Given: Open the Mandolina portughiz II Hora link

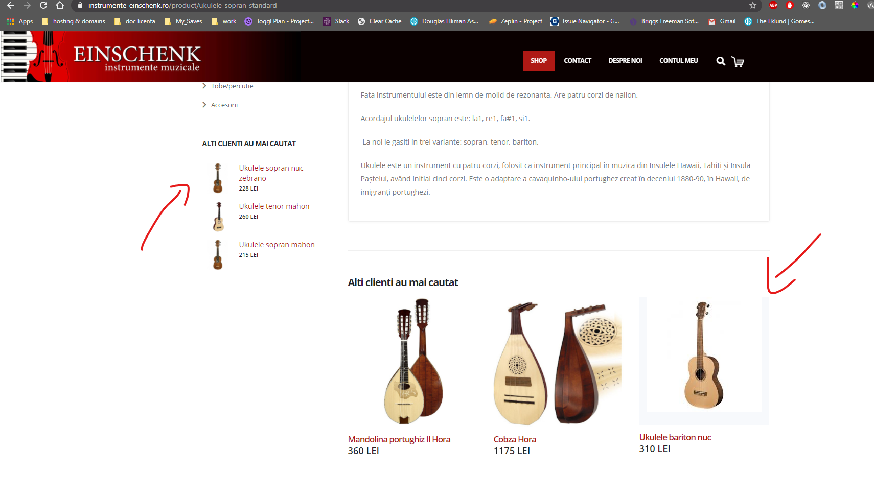Looking at the screenshot, I should [x=399, y=439].
